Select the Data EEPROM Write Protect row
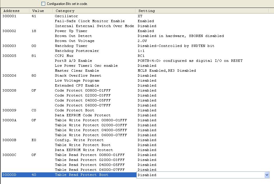This screenshot has height=184, width=274. point(84,150)
